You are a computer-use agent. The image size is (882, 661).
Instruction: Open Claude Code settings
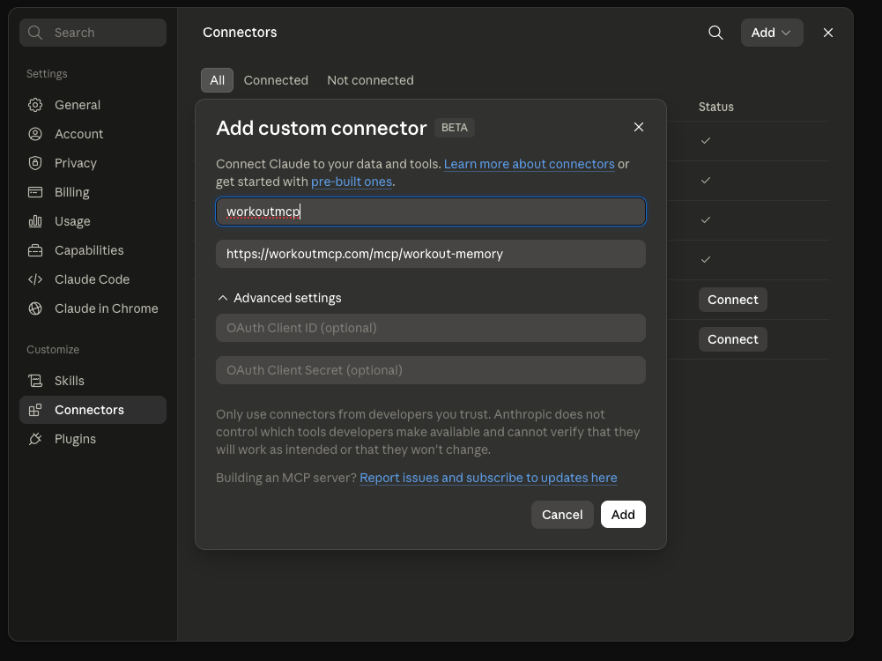[92, 279]
